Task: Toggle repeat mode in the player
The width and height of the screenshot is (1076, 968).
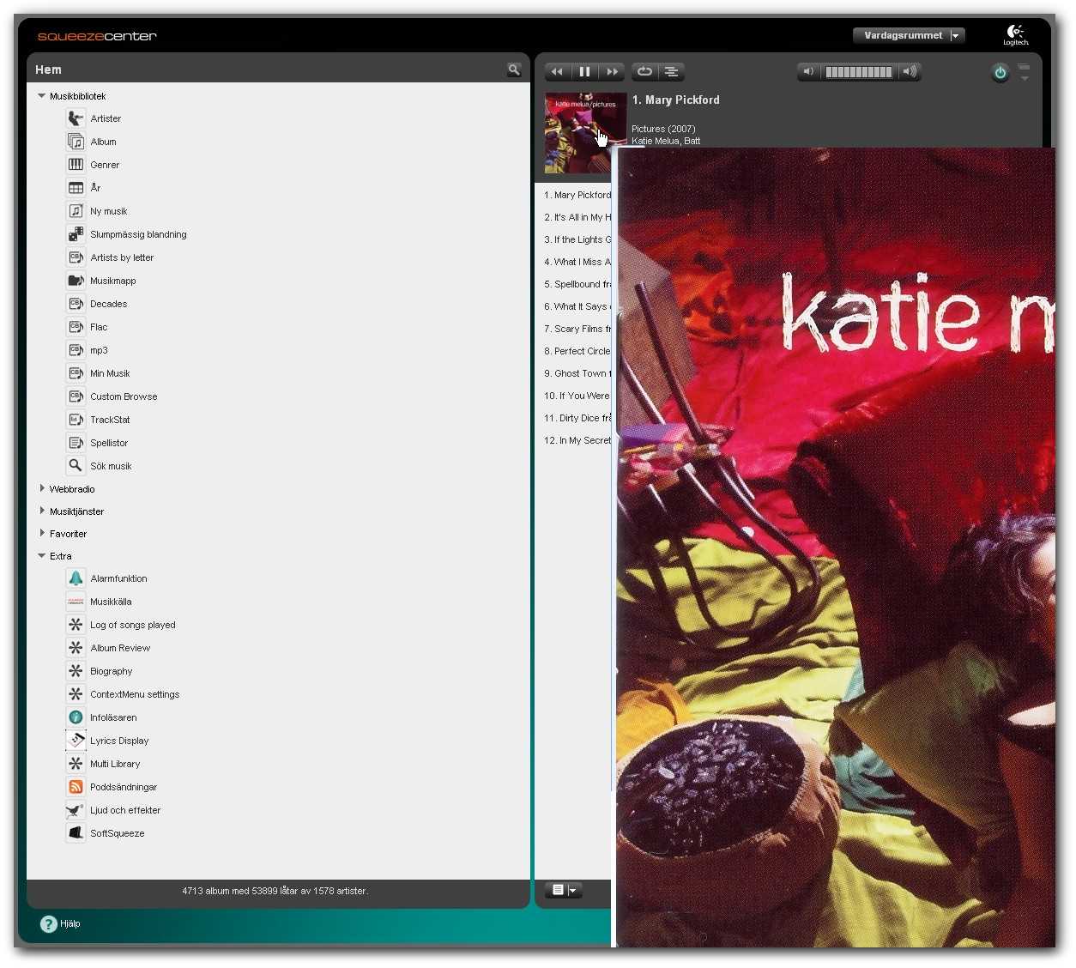Action: [x=644, y=72]
